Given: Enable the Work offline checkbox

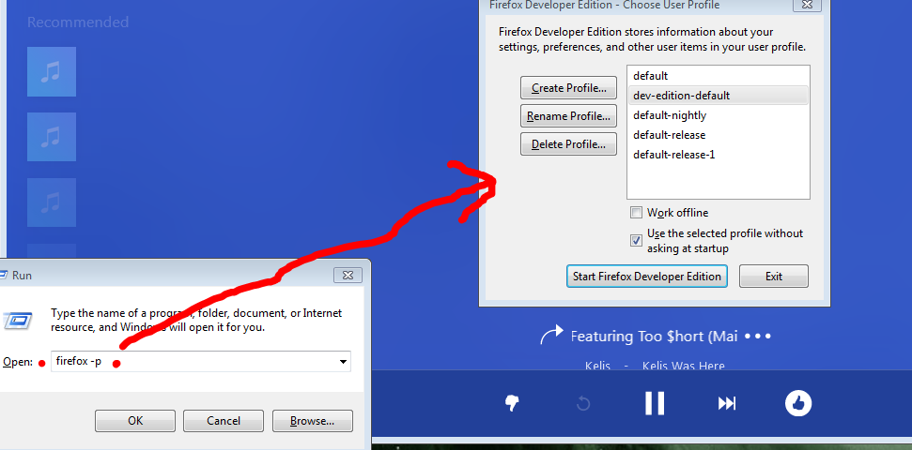Looking at the screenshot, I should 636,213.
